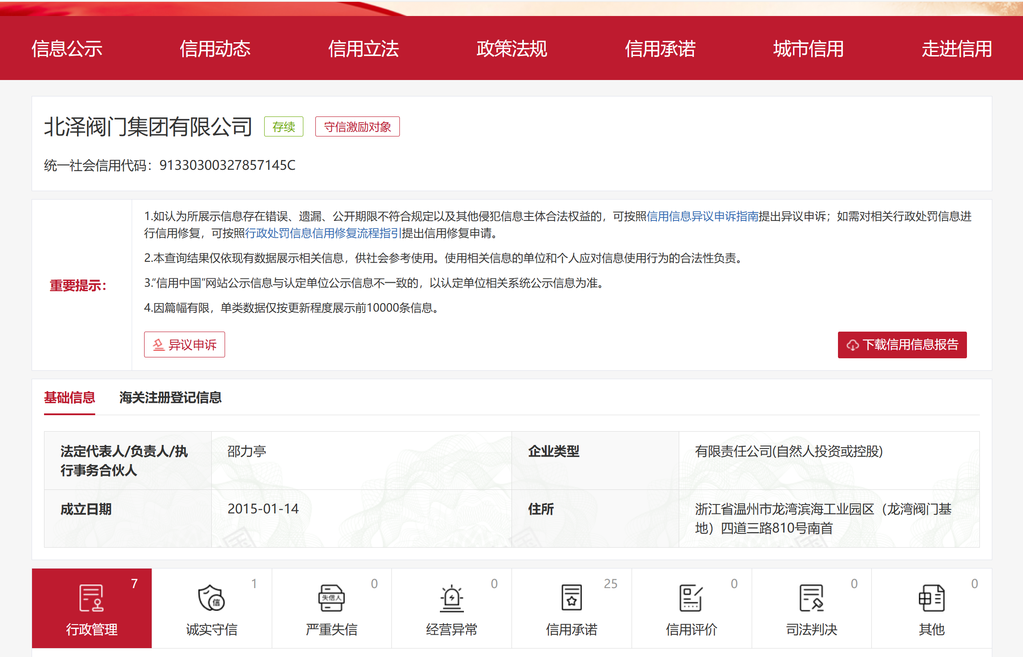Select the 诚实守信 shield icon
This screenshot has width=1023, height=657.
[x=211, y=598]
